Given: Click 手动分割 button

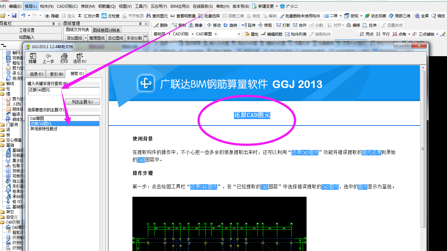Looking at the screenshot, I should coord(134,38).
